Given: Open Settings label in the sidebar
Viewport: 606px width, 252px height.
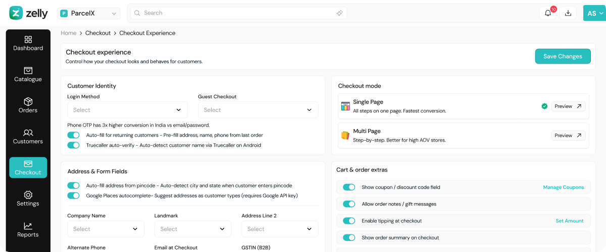Looking at the screenshot, I should [28, 204].
